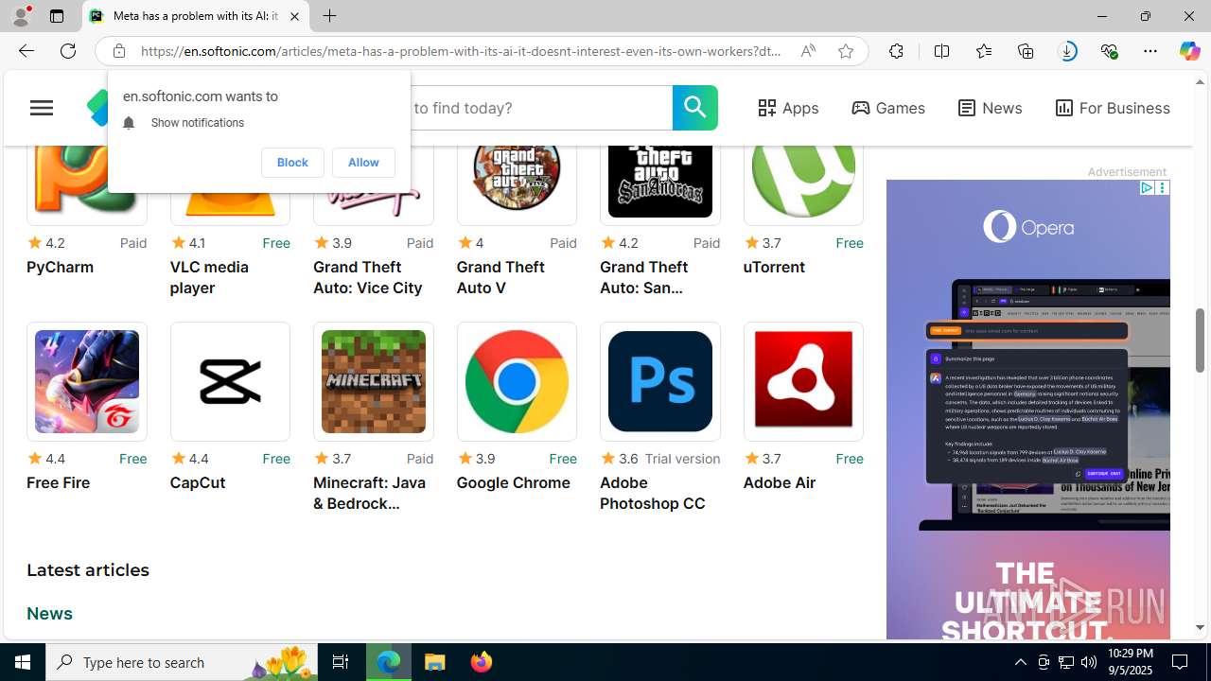Open the Games menu item
The width and height of the screenshot is (1211, 681).
[x=888, y=108]
